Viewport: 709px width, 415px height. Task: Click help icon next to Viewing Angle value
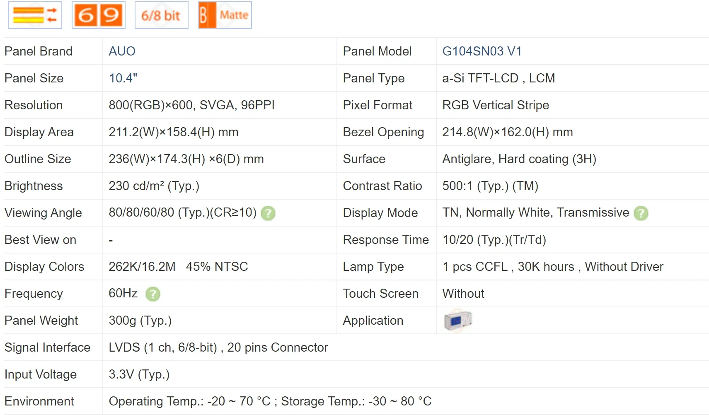tap(268, 213)
